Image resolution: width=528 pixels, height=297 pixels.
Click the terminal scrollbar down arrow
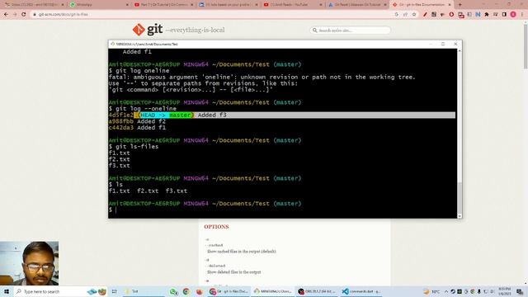(460, 216)
